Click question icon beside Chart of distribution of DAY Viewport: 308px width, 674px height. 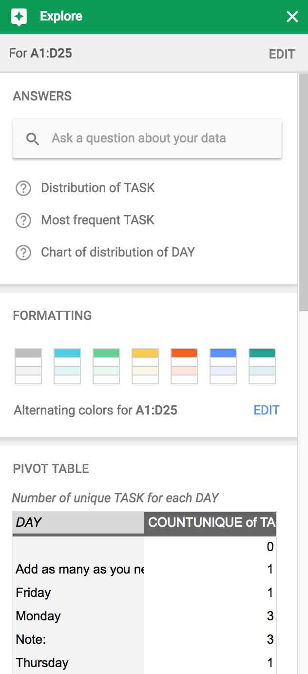pos(24,252)
